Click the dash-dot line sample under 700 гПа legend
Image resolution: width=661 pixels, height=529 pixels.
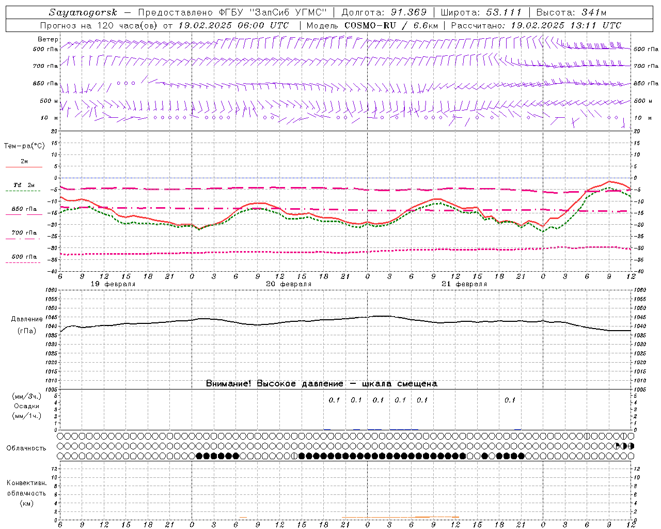23,239
